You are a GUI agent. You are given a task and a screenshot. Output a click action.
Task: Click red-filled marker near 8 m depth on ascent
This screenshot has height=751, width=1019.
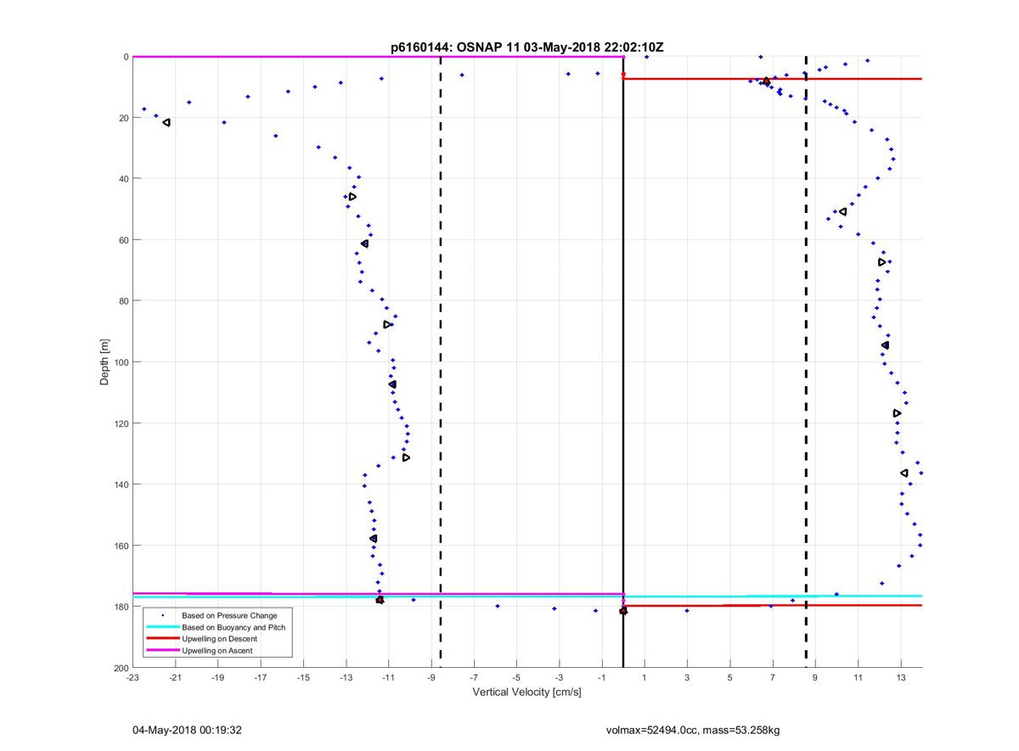pos(766,81)
